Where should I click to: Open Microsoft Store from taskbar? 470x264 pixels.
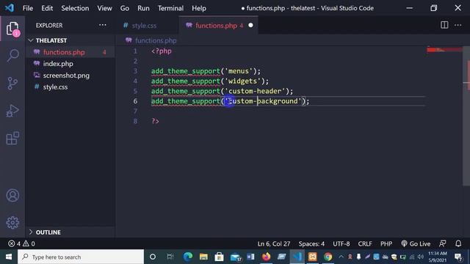pos(219,257)
